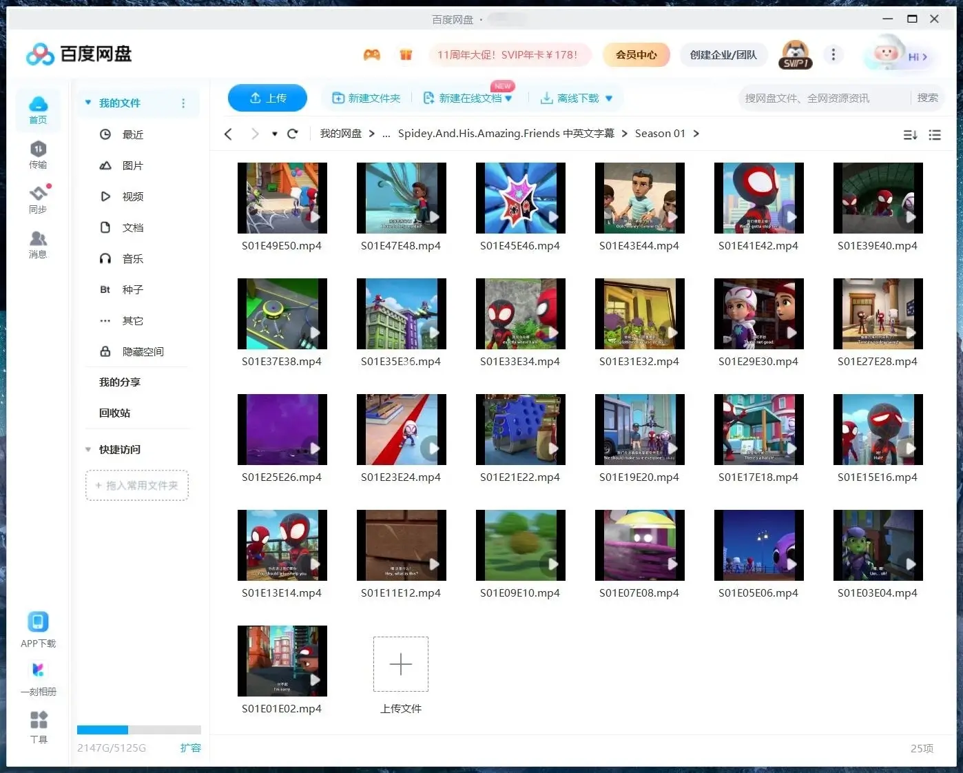Screen dimensions: 963x773
Task: Expand the 快捷访问 quick access section
Action: 88,450
